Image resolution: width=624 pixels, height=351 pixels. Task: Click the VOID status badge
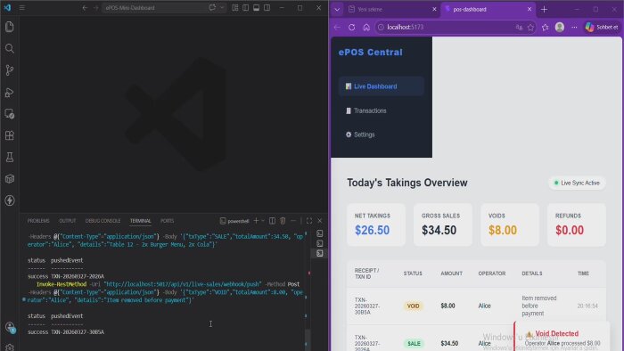(413, 306)
